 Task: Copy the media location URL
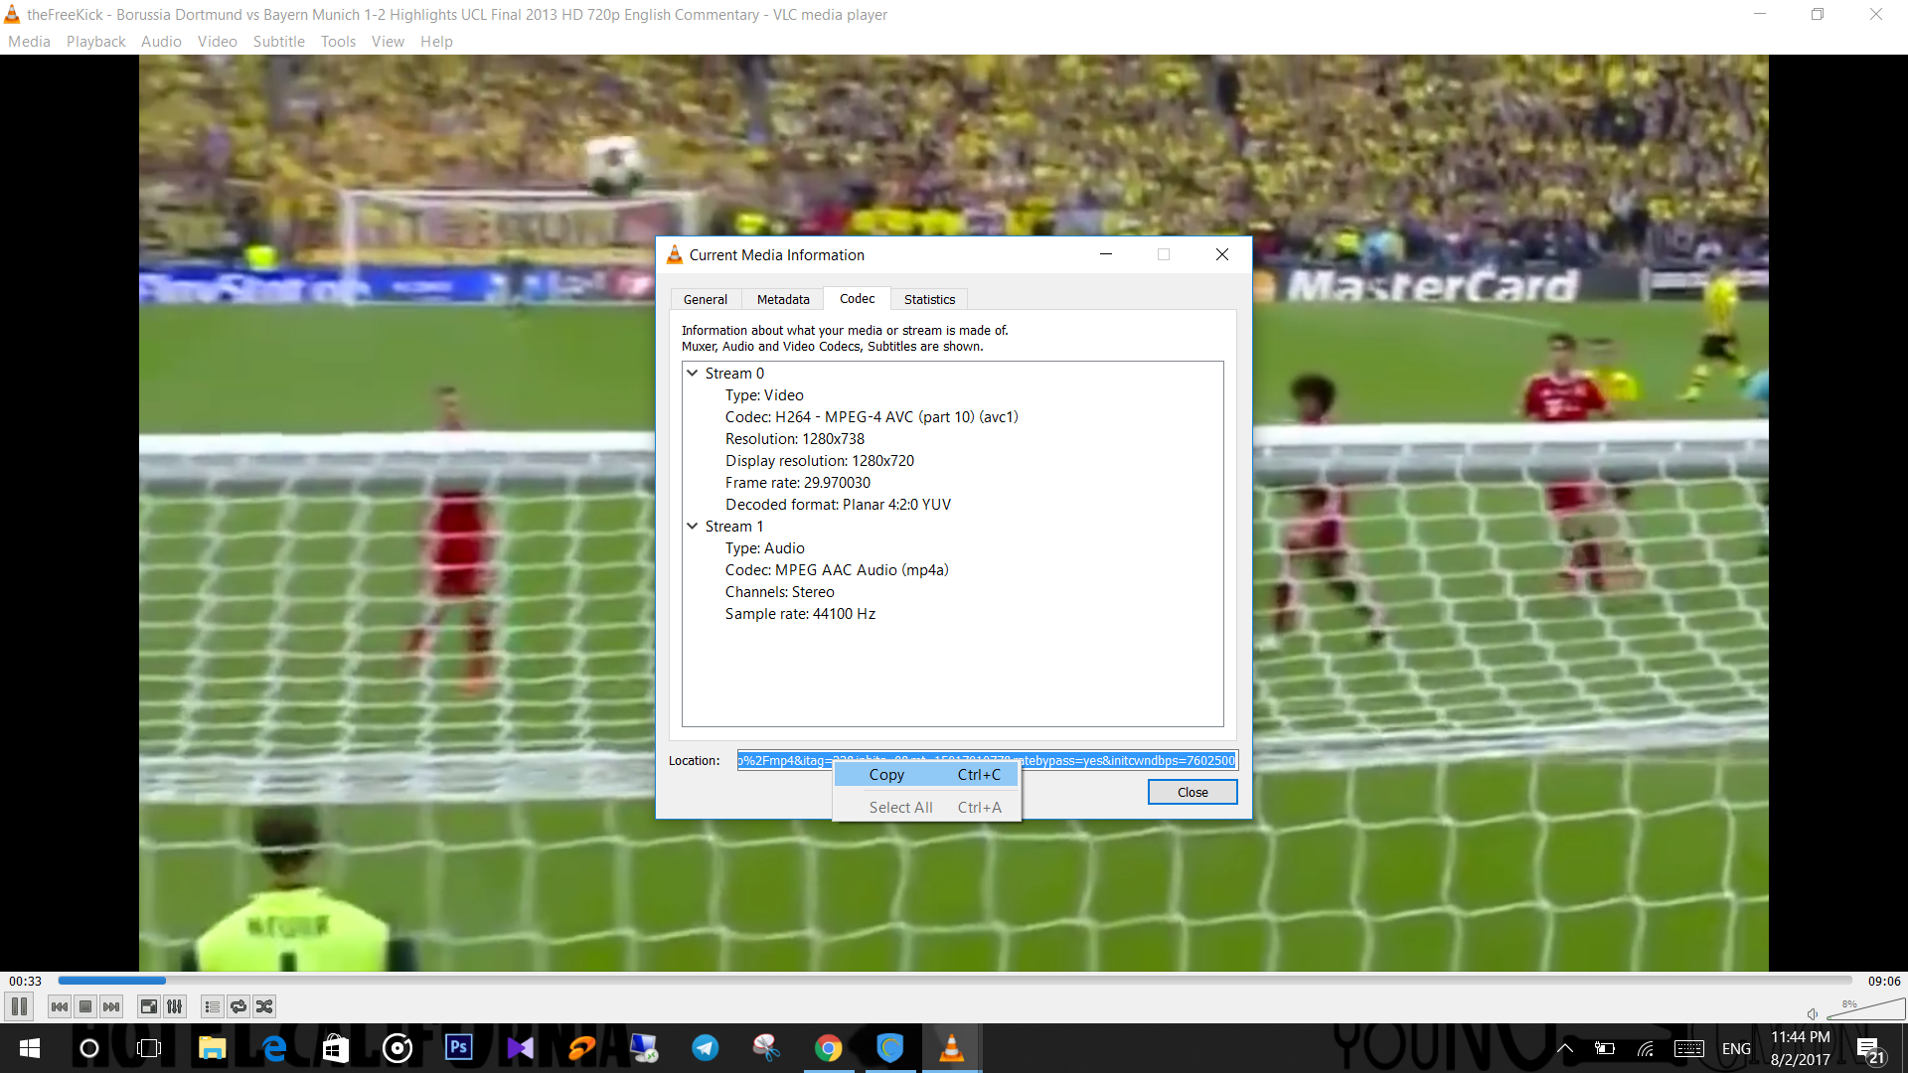coord(885,774)
